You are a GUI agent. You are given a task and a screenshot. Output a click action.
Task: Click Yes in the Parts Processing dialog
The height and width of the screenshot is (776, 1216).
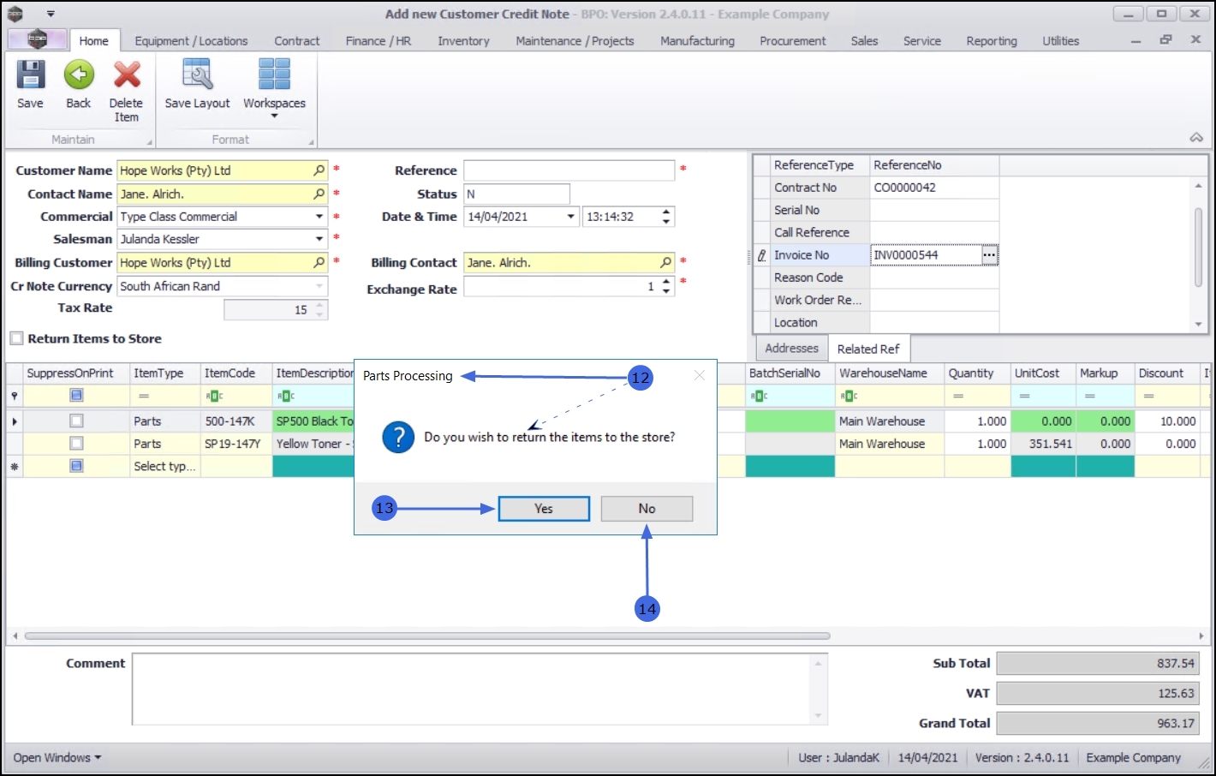pos(544,509)
